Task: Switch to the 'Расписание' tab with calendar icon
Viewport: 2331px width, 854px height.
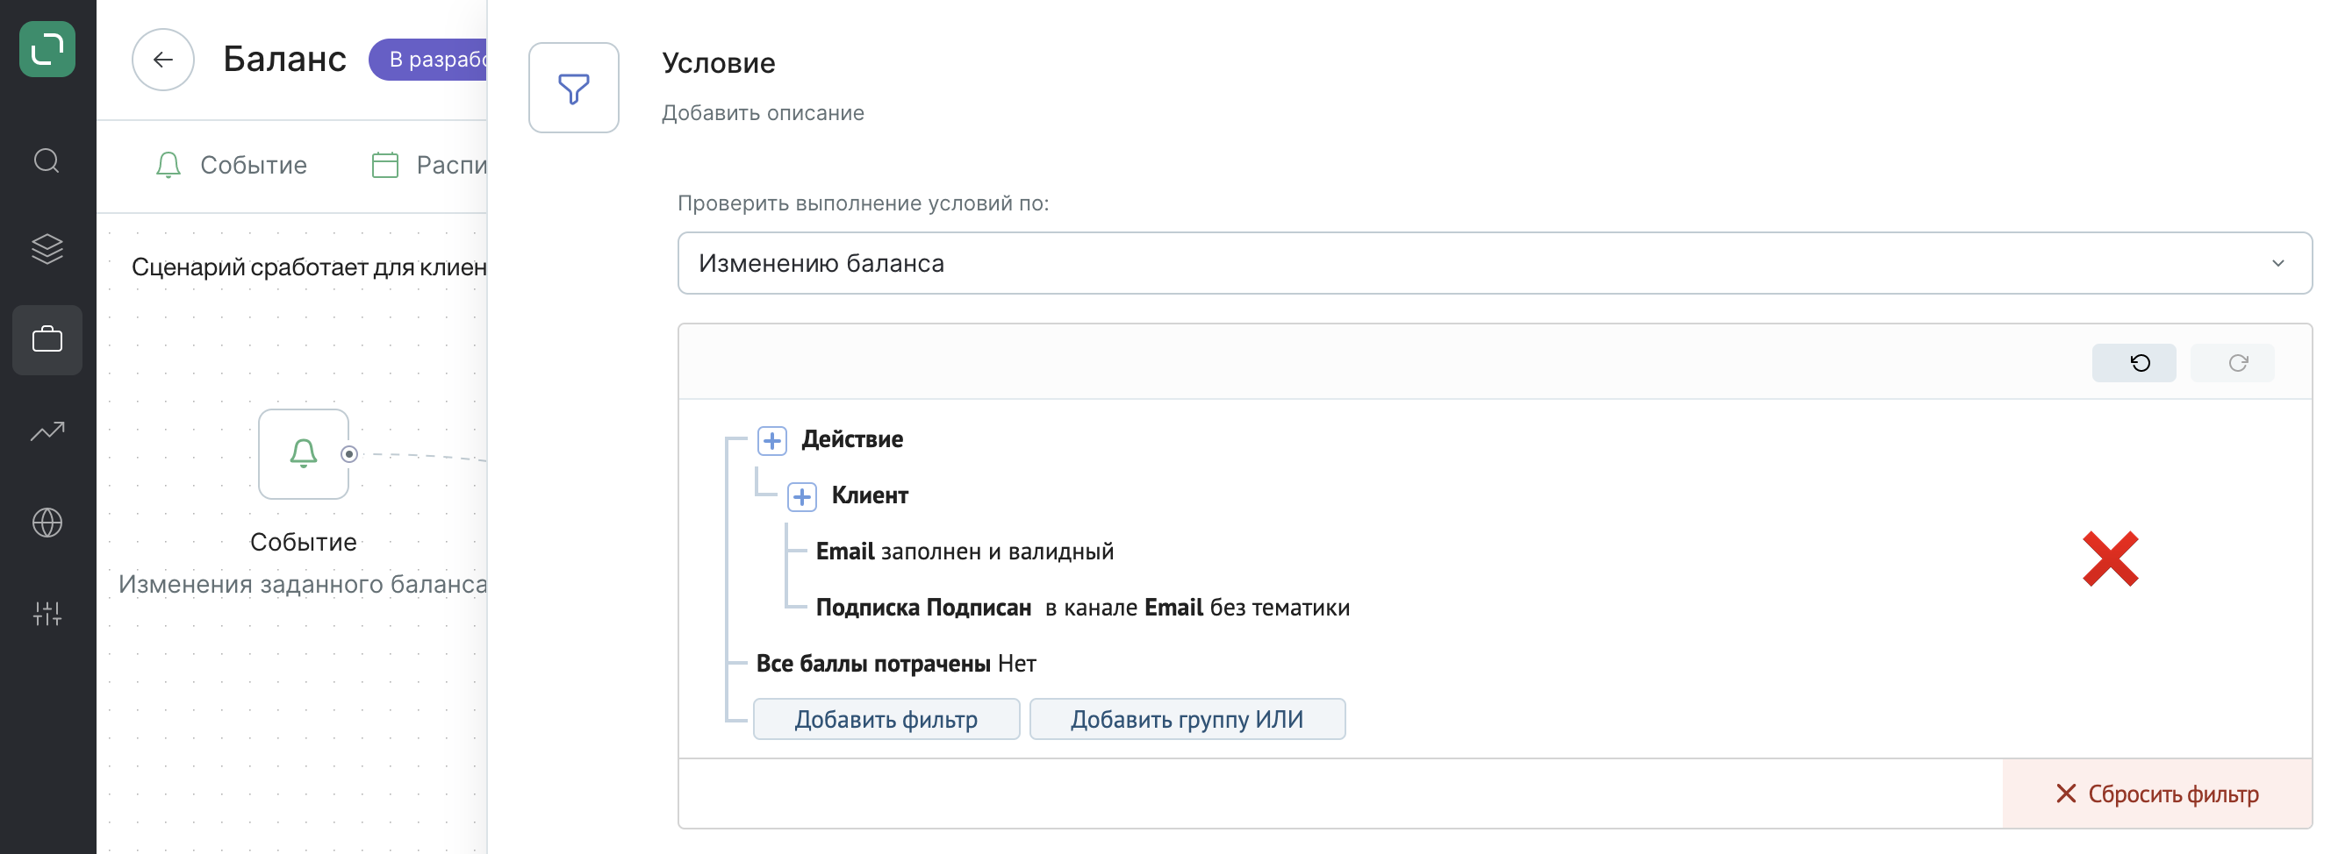Action: tap(430, 166)
